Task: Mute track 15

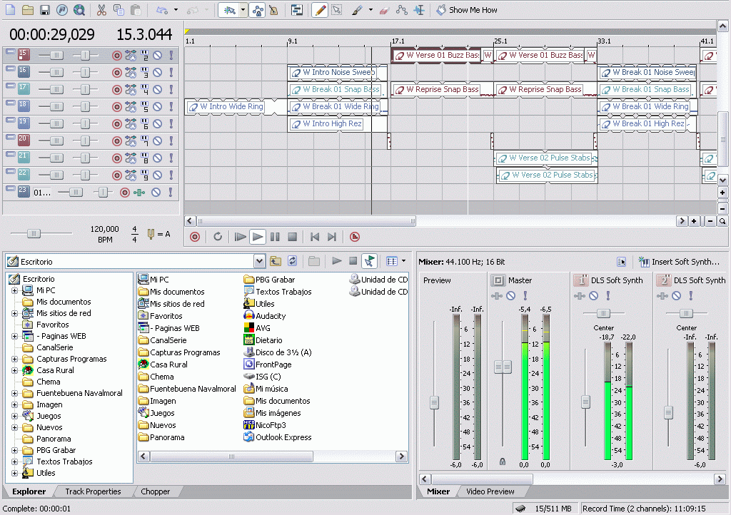Action: click(x=158, y=54)
